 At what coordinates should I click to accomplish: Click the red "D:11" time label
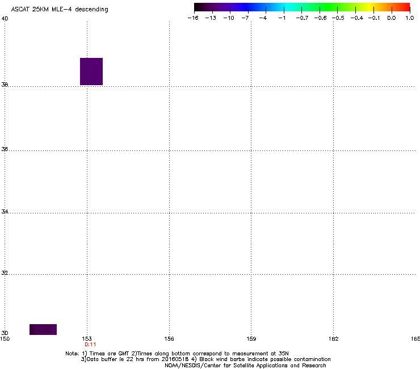click(90, 345)
